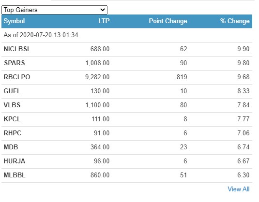Screen dimensions: 259x202
Task: Open the NICLBSL symbol
Action: coord(17,49)
